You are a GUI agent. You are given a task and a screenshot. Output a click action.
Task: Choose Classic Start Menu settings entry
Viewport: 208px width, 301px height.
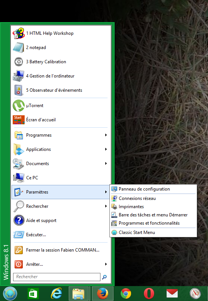click(153, 232)
